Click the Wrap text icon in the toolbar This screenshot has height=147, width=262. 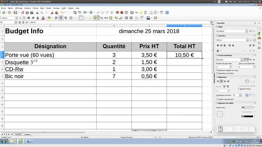pos(71,18)
